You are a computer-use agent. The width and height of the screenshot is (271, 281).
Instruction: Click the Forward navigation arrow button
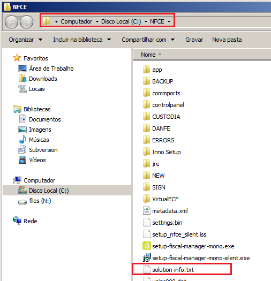click(x=27, y=22)
